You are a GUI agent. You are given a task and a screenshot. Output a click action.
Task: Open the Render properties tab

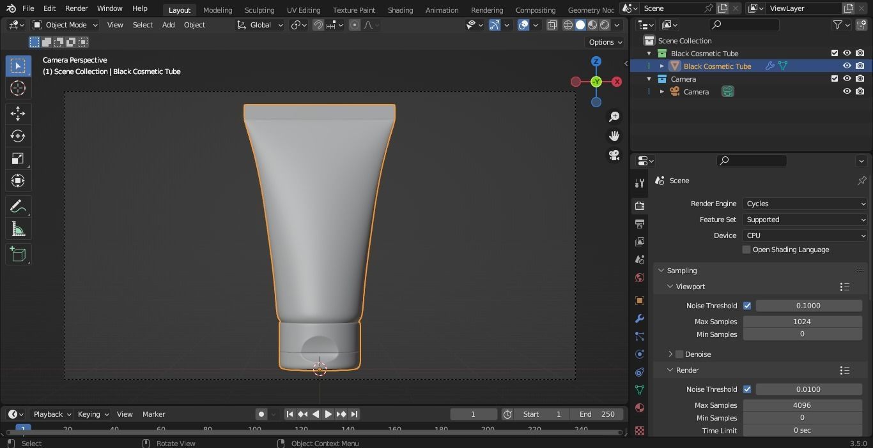[x=640, y=205]
